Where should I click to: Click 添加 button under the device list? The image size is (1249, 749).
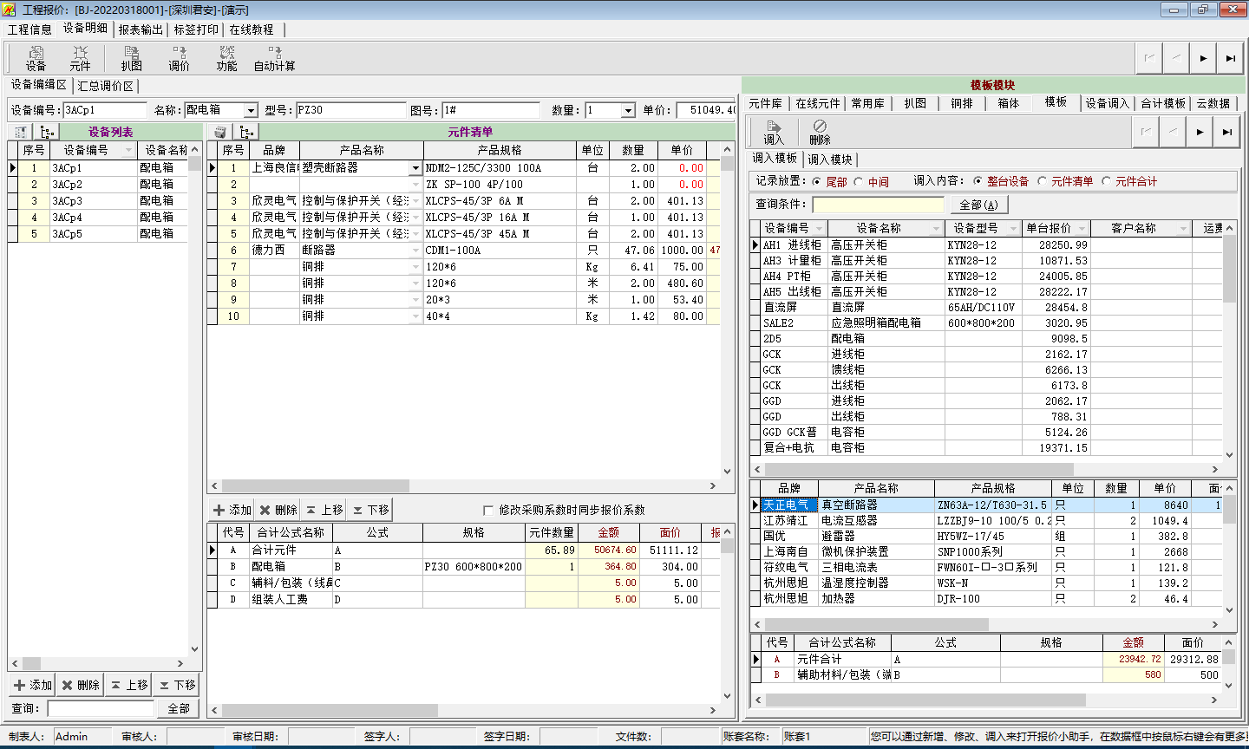(x=33, y=685)
